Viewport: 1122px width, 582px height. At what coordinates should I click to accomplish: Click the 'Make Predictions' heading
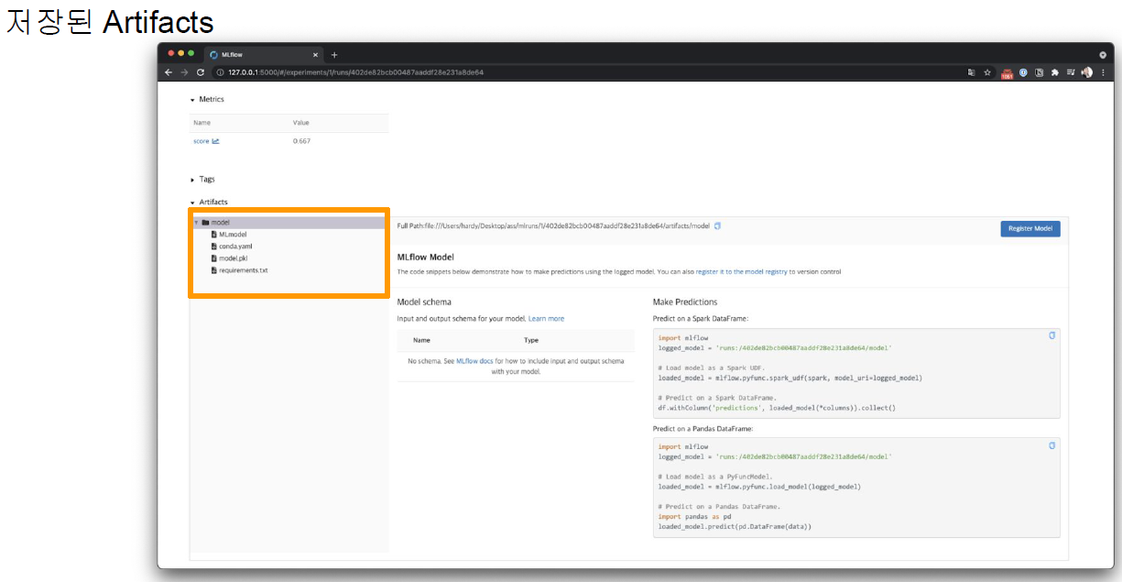pos(685,302)
